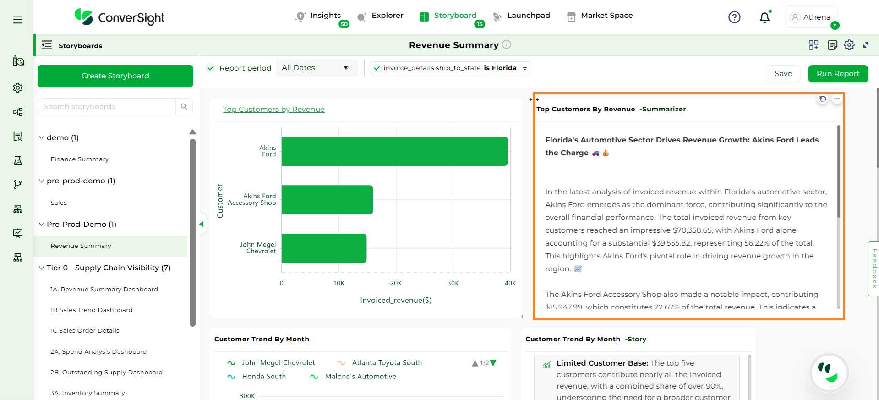Viewport: 879px width, 400px height.
Task: Open the Athena chatbot avatar
Action: pyautogui.click(x=829, y=373)
